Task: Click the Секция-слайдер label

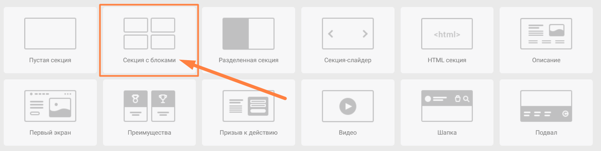Action: coord(348,60)
